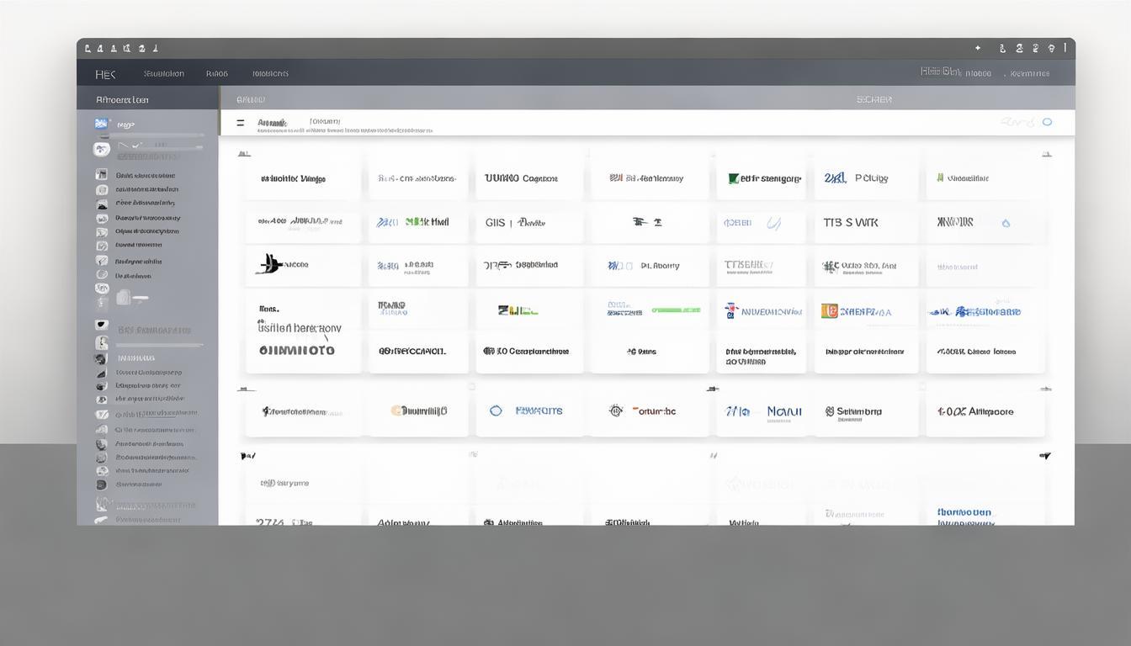Click the blue badge icon atop the sidebar
The height and width of the screenshot is (646, 1131).
(102, 124)
